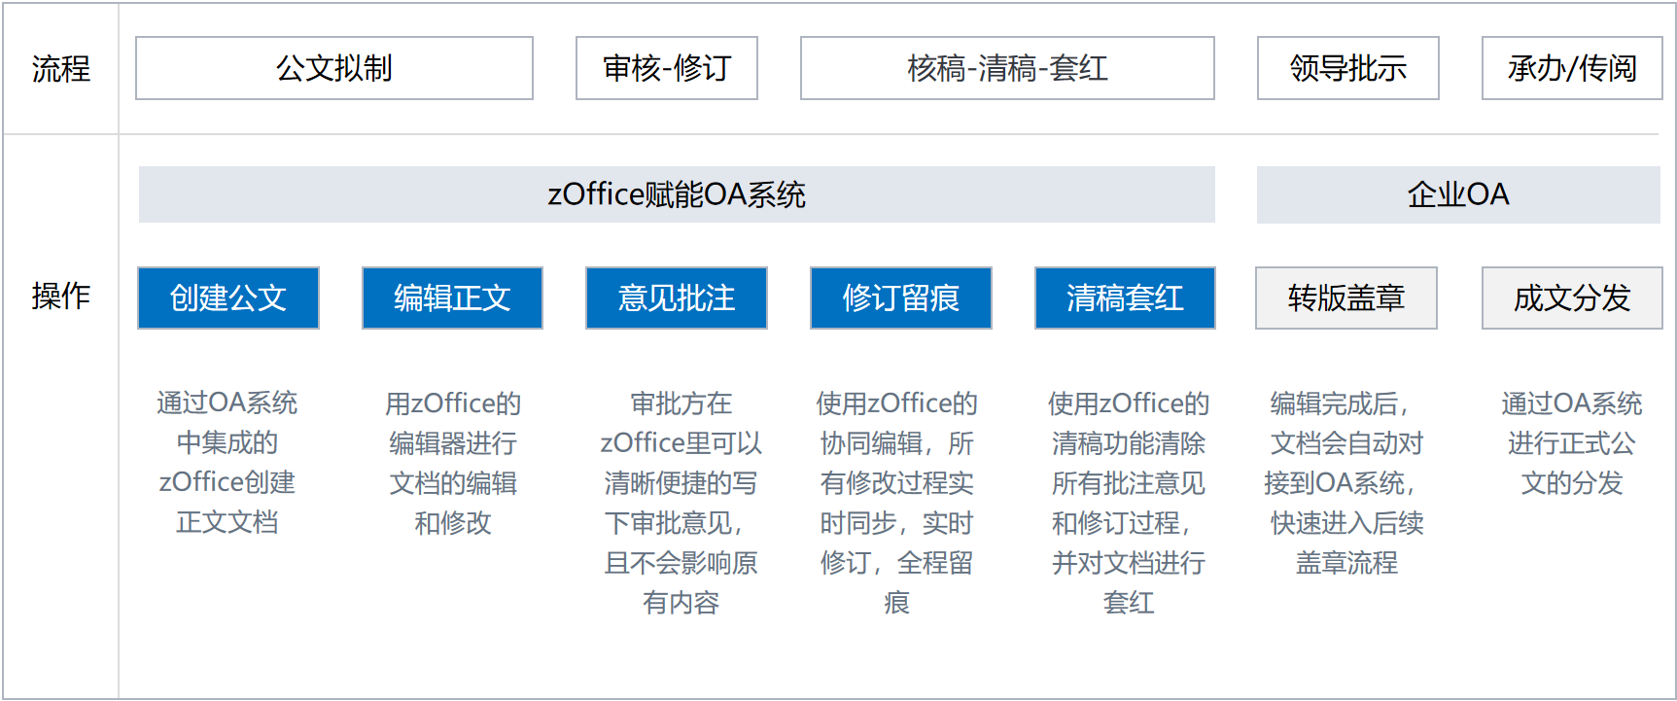Click the 流程 row label
This screenshot has width=1677, height=701.
[60, 69]
